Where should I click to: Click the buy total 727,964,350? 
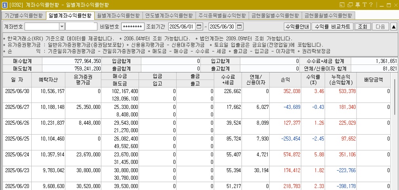point(88,61)
